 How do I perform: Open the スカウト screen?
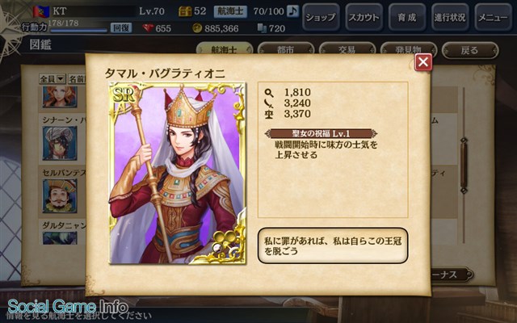364,17
